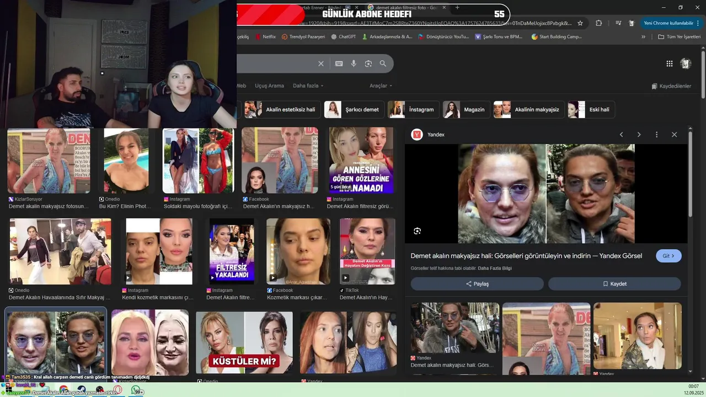The image size is (706, 397).
Task: Select 'Eski hali' filter chip
Action: coord(591,110)
